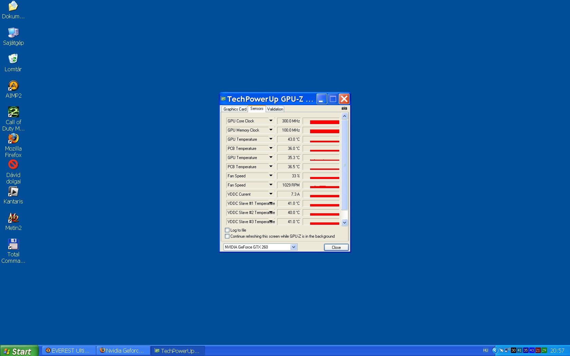
Task: Click the Fan Speed 1029 RPM graph
Action: click(x=321, y=185)
